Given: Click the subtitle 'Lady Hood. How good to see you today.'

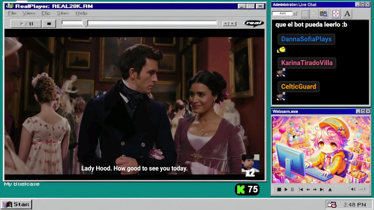Looking at the screenshot, I should coord(134,168).
